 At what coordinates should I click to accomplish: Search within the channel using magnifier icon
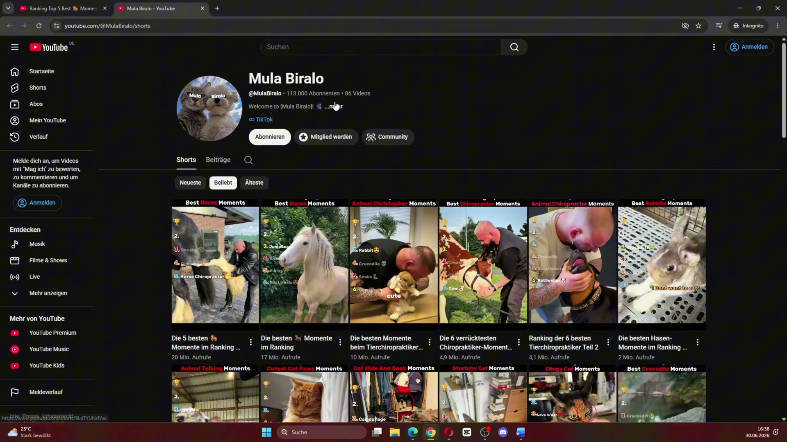(248, 160)
